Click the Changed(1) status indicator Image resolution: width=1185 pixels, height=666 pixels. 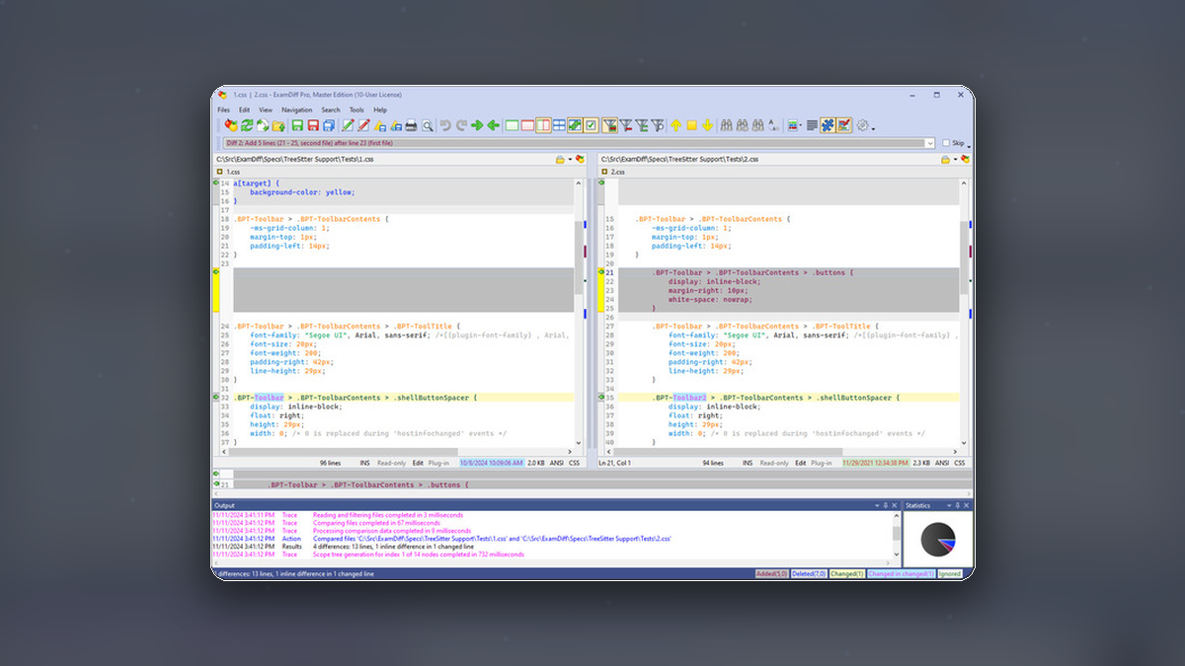[847, 573]
